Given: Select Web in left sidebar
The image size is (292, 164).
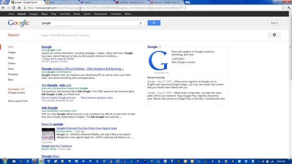Looking at the screenshot, I should pyautogui.click(x=10, y=47).
